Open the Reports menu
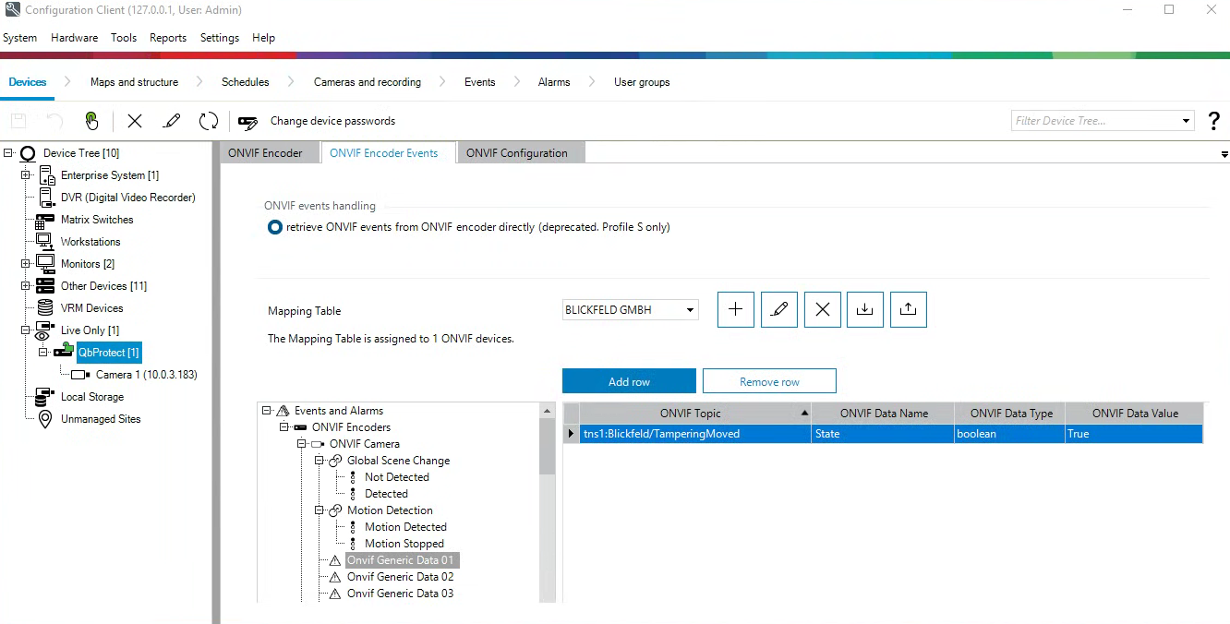1230x624 pixels. pyautogui.click(x=168, y=38)
